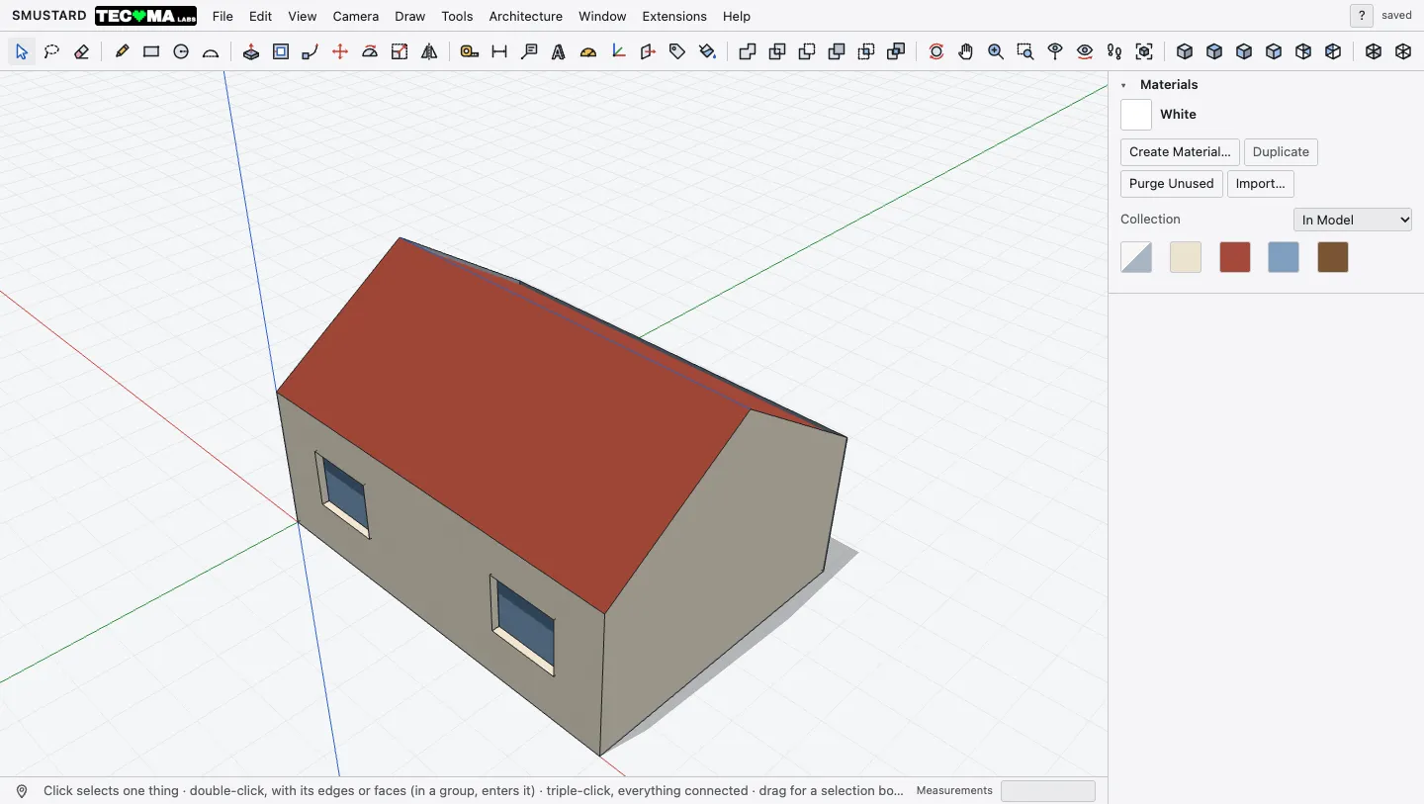This screenshot has height=804, width=1424.
Task: Click the Measurements input box
Action: pyautogui.click(x=1048, y=791)
